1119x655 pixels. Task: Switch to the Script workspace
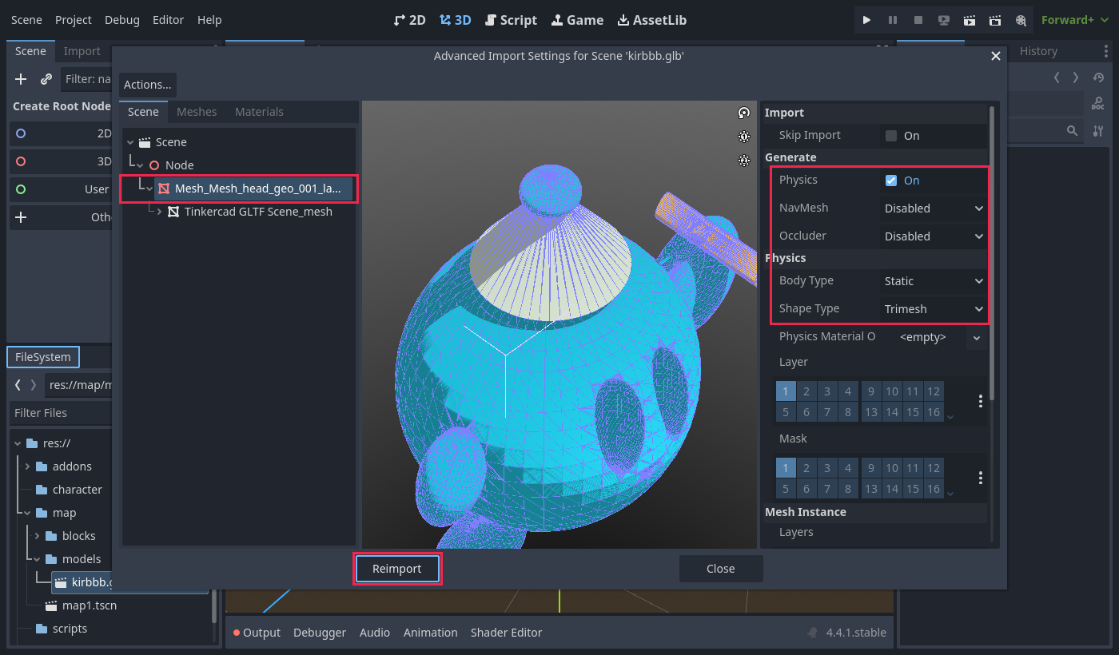[x=511, y=20]
